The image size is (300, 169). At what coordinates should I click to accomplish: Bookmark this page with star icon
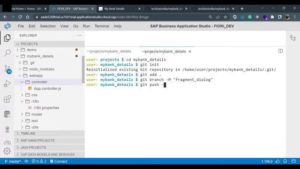point(225,17)
